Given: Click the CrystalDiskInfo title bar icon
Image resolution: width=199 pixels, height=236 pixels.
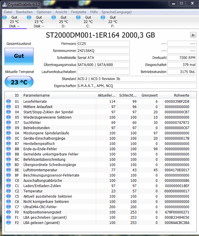Looking at the screenshot, I should click(4, 5).
